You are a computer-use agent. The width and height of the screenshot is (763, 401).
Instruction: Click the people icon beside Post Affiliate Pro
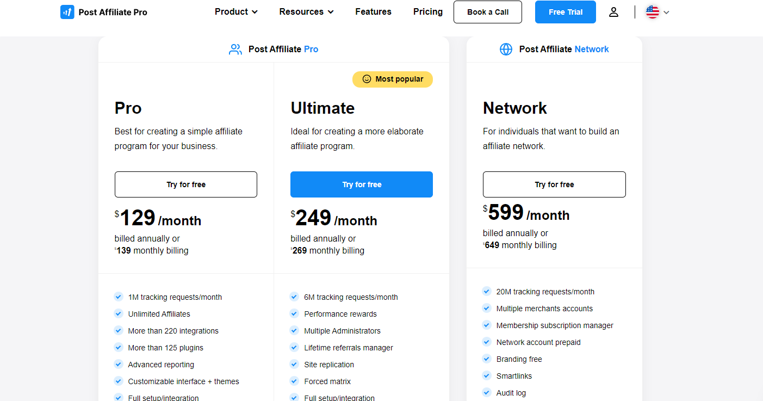point(235,50)
